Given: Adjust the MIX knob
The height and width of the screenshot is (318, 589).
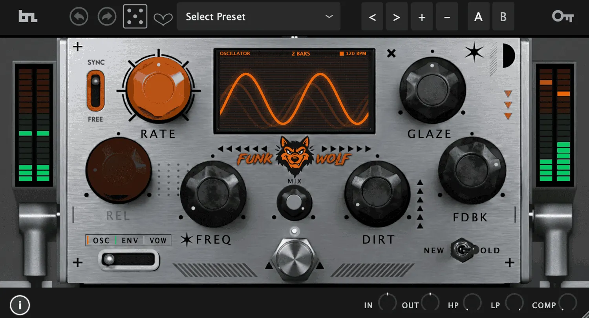Looking at the screenshot, I should pyautogui.click(x=294, y=203).
